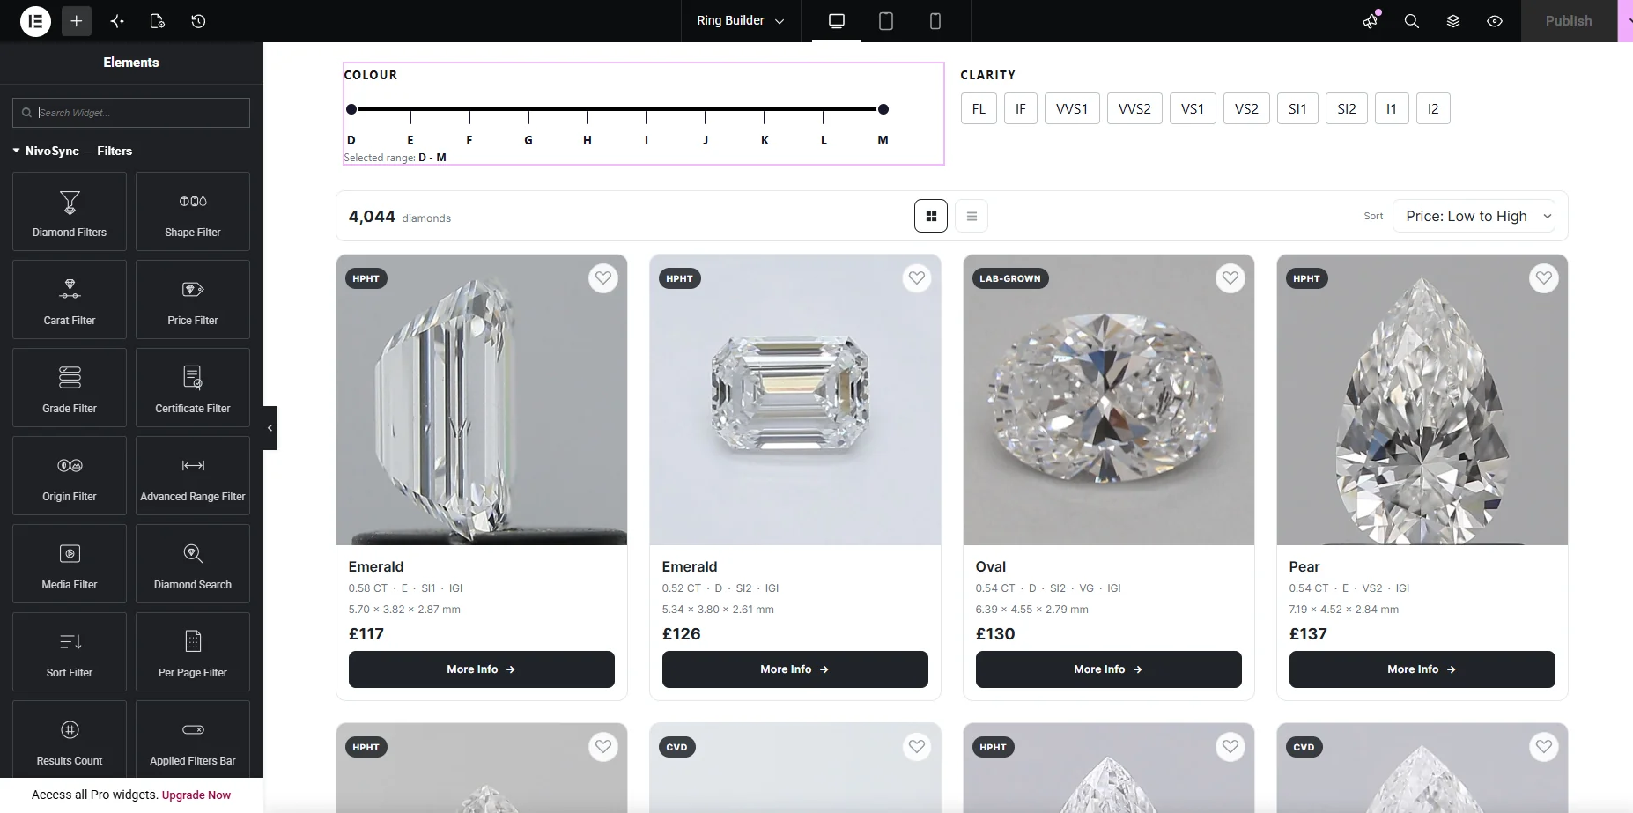Switch to tablet device view
Image resolution: width=1633 pixels, height=813 pixels.
click(886, 21)
